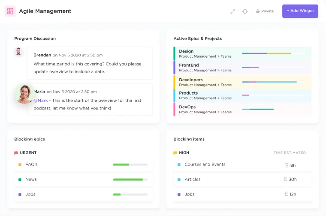The height and width of the screenshot is (216, 326).
Task: Click the News progress bar
Action: click(x=130, y=180)
